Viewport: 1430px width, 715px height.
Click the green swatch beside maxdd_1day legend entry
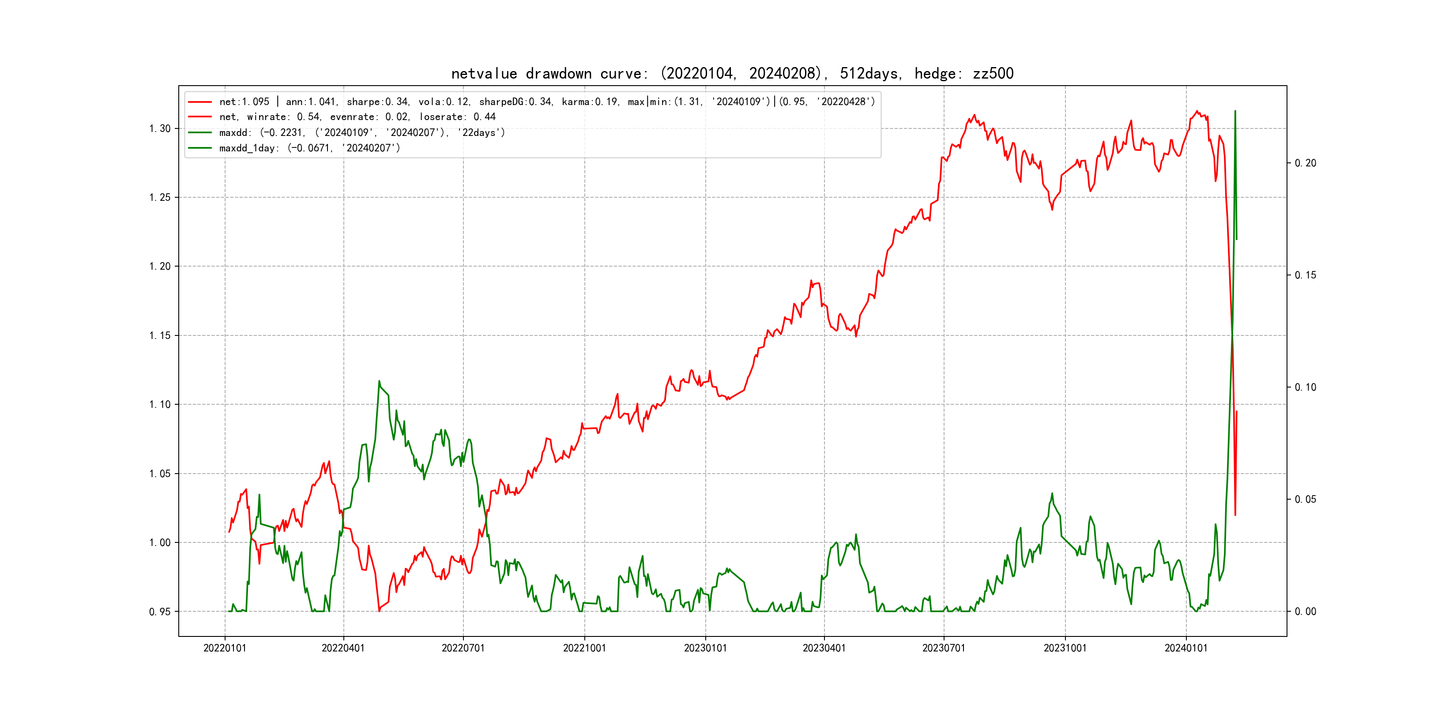pyautogui.click(x=200, y=148)
